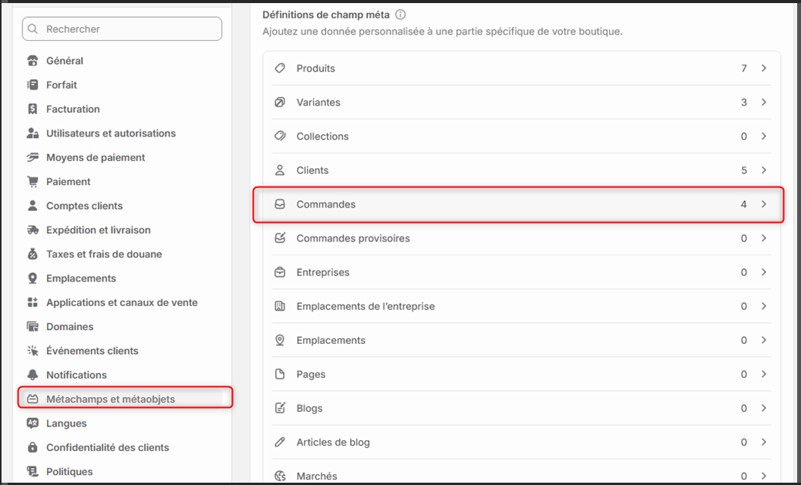Expand the Commandes row chevron
801x485 pixels.
tap(764, 204)
